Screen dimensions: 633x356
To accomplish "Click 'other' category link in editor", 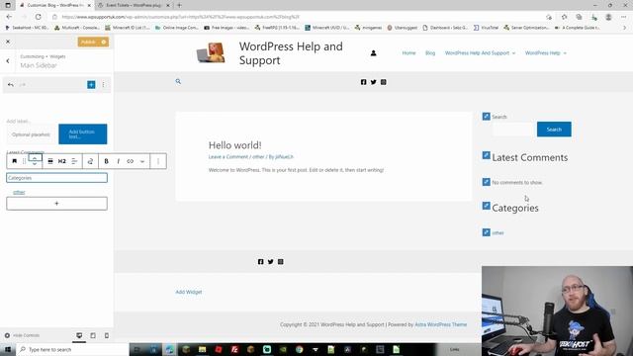I will (x=19, y=192).
